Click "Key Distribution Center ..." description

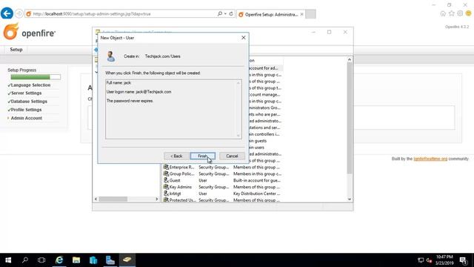coord(257,194)
